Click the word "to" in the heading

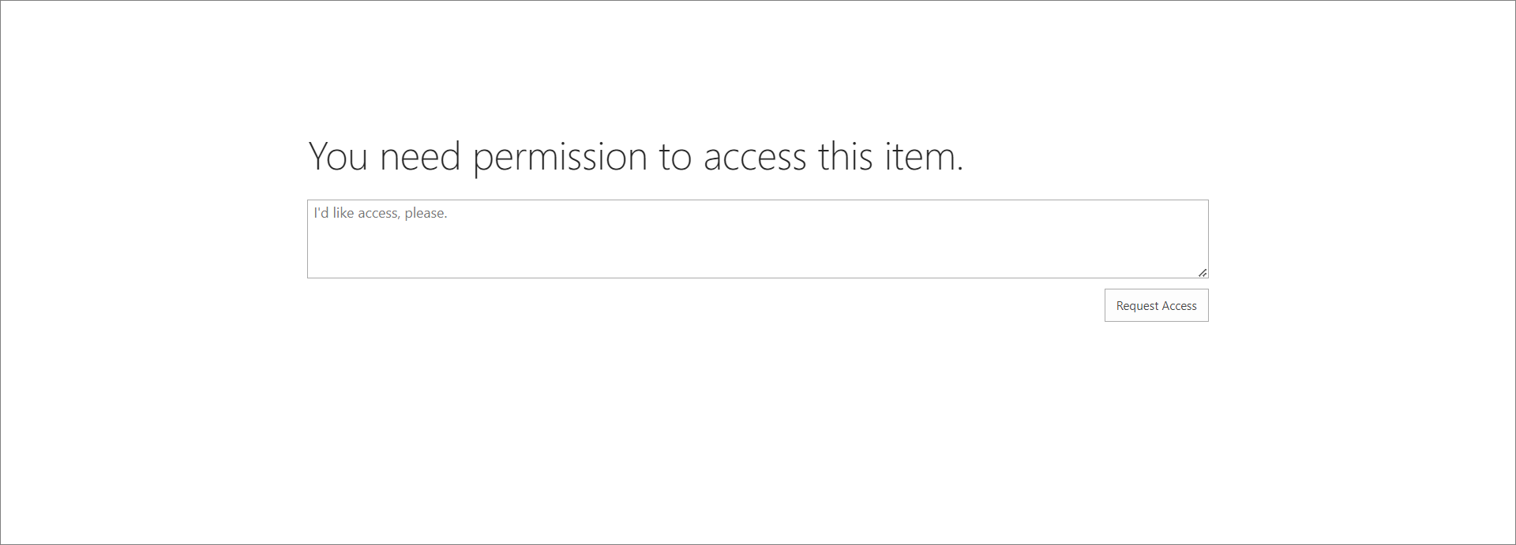[675, 156]
